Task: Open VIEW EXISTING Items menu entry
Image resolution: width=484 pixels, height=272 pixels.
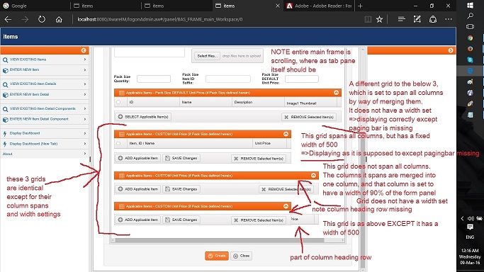Action: [45, 59]
